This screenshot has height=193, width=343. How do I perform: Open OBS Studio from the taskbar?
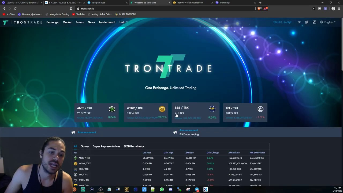tap(100, 190)
